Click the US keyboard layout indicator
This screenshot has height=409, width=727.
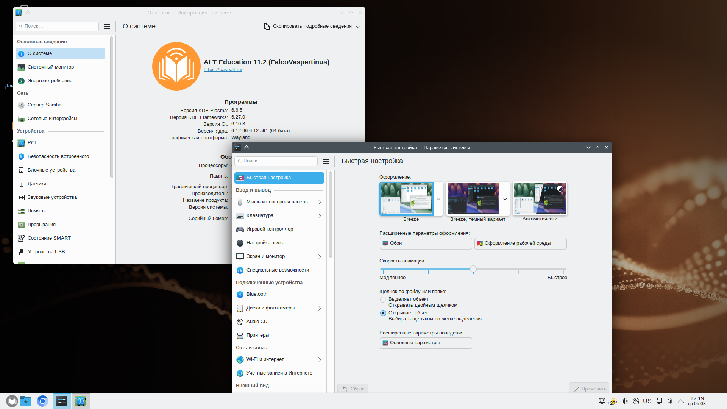(647, 401)
